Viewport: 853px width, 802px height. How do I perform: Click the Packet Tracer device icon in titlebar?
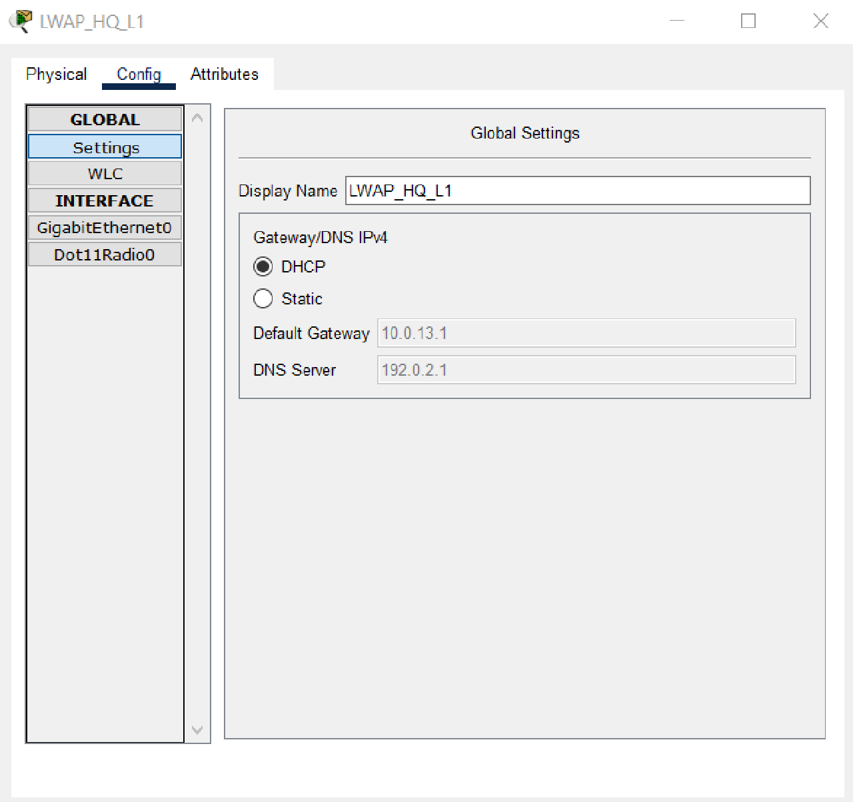coord(21,21)
